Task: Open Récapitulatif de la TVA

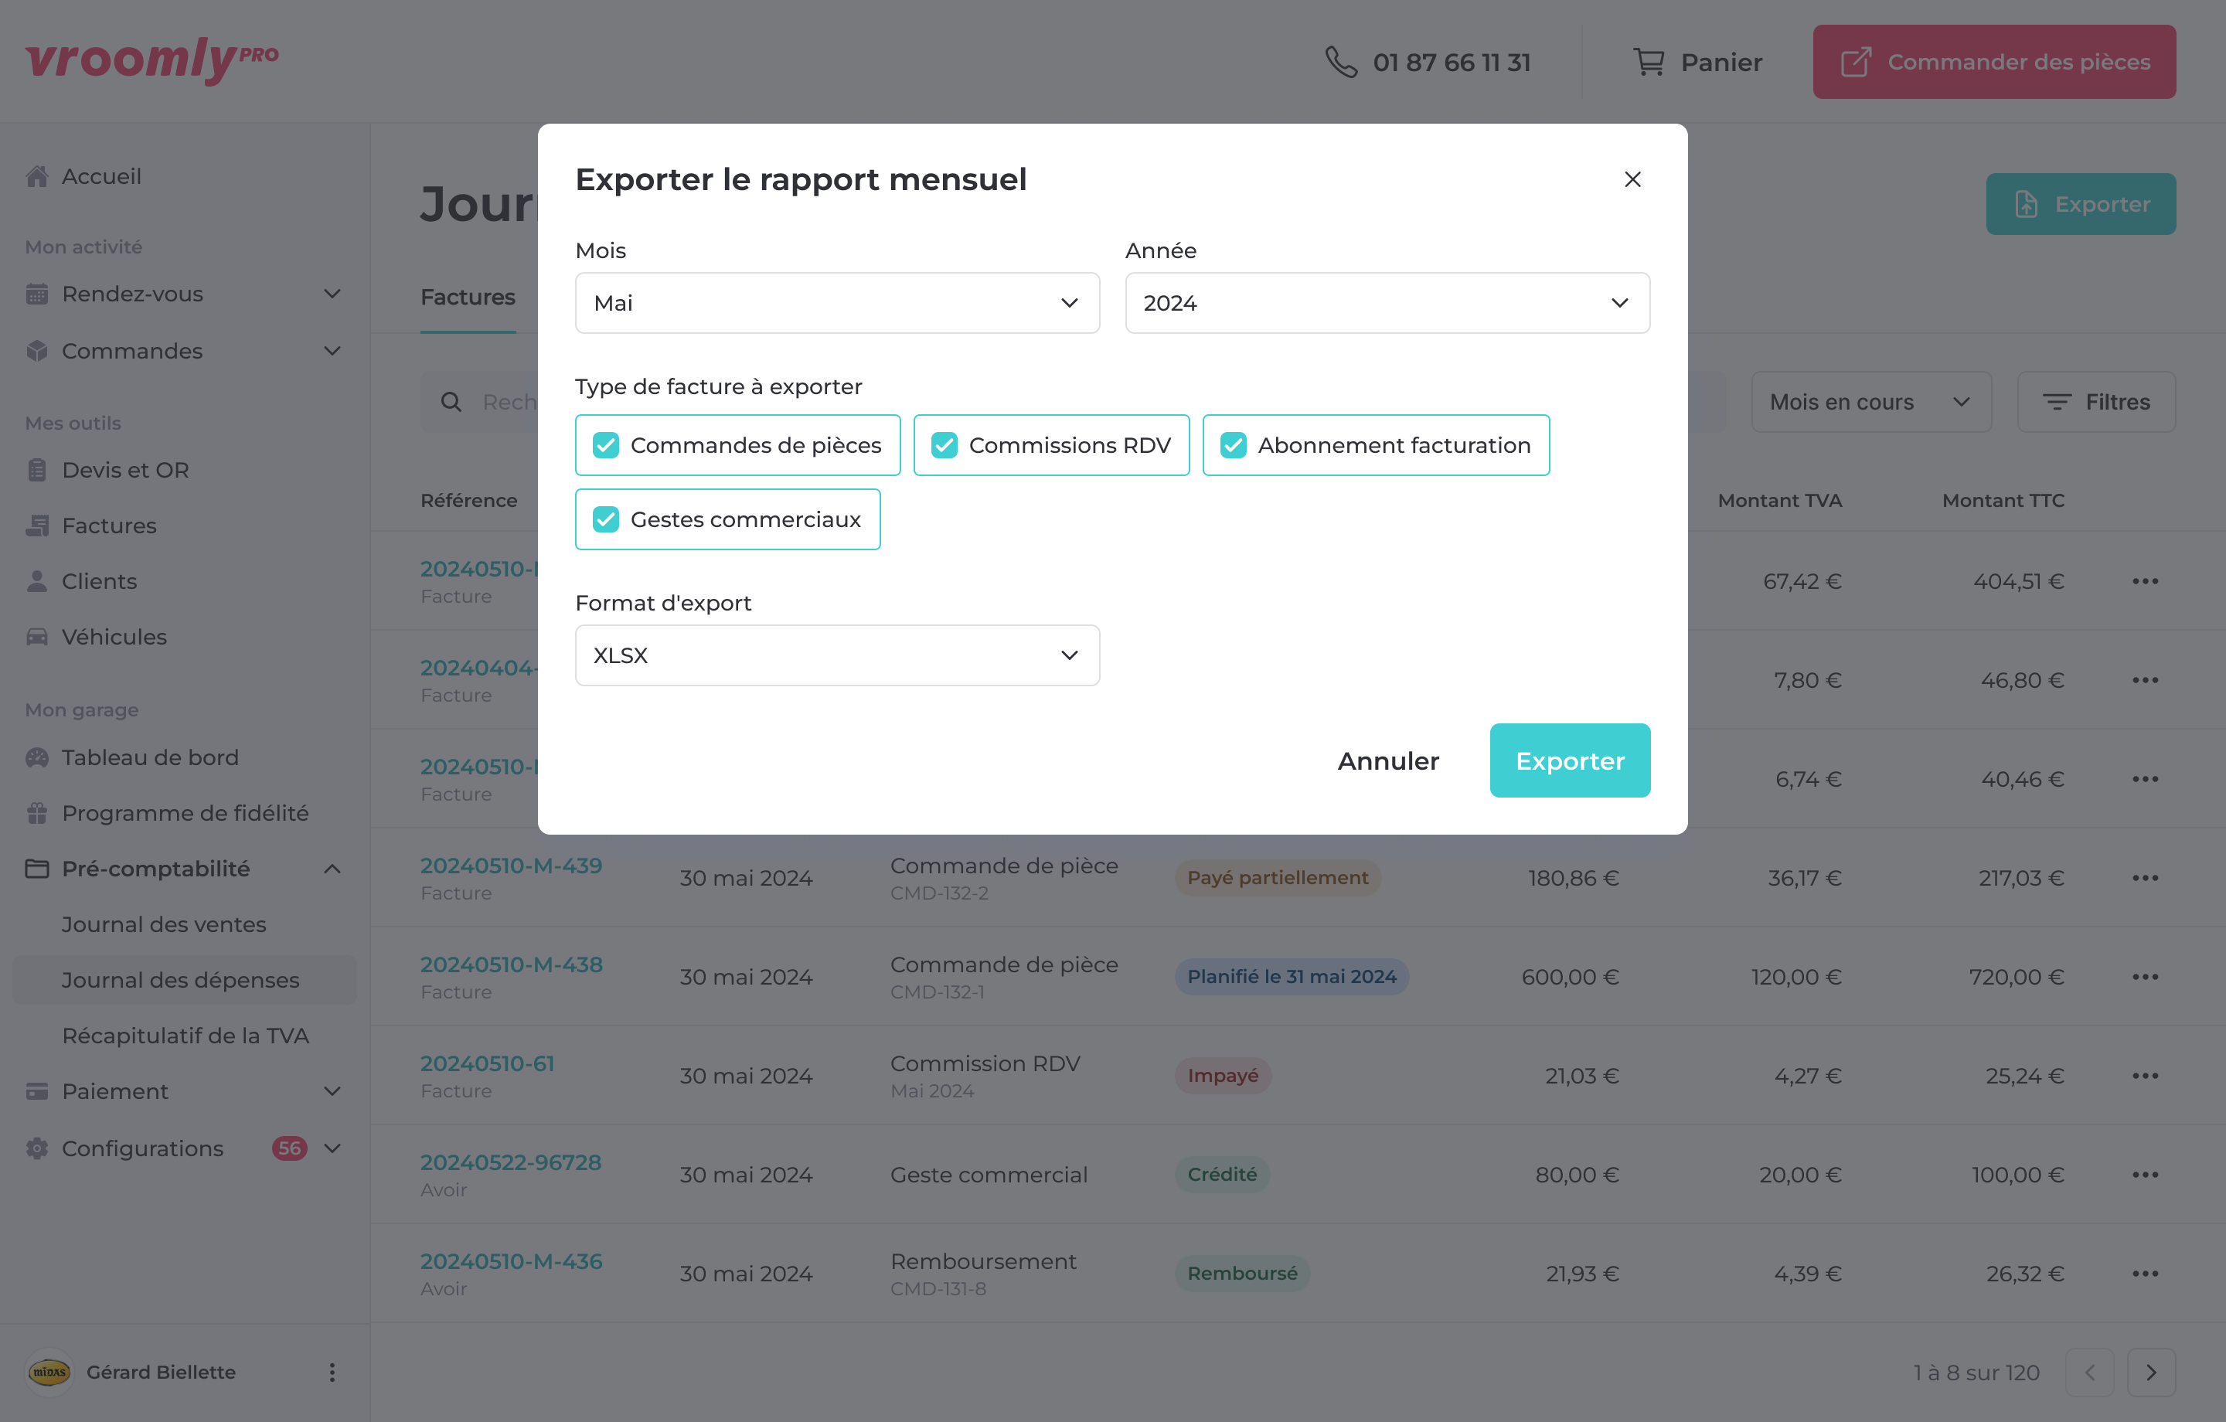Action: click(185, 1036)
